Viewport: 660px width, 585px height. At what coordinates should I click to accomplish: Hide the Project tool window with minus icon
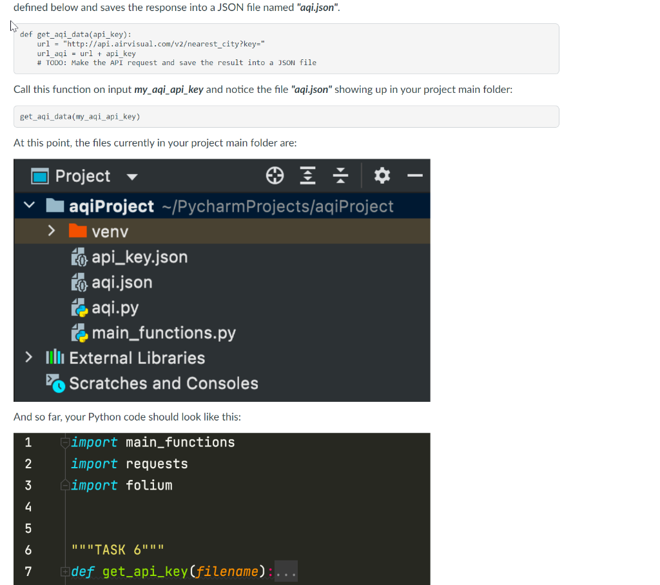(x=416, y=175)
